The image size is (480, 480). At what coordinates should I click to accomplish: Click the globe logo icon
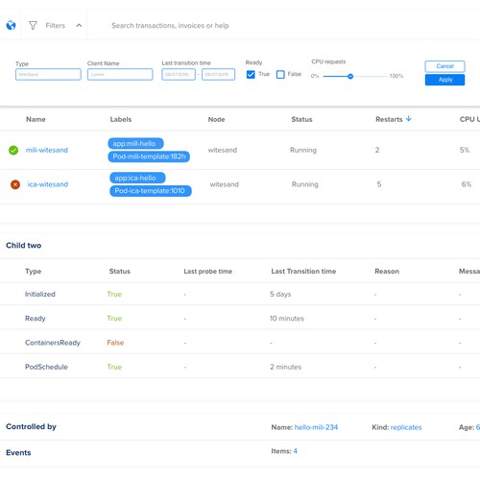(x=11, y=25)
